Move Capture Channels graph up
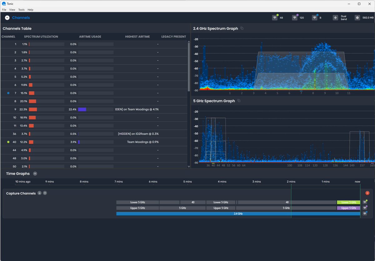This screenshot has width=375, height=261. tap(45, 193)
